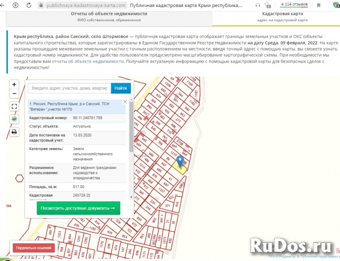Toggle fullscreen map view

(14, 106)
